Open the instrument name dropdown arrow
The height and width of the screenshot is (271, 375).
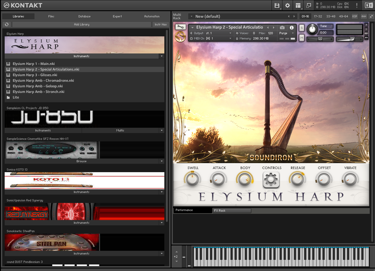coord(192,27)
